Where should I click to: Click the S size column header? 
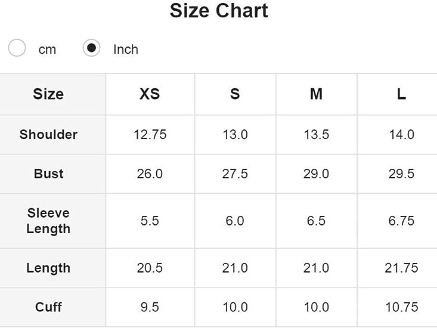tap(235, 94)
